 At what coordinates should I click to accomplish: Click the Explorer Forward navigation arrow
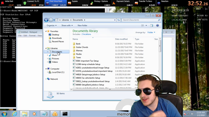pyautogui.click(x=51, y=20)
